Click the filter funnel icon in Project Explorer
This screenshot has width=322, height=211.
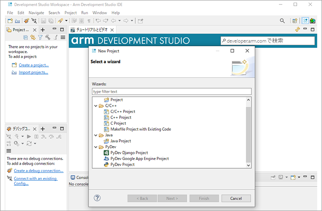pos(40,37)
